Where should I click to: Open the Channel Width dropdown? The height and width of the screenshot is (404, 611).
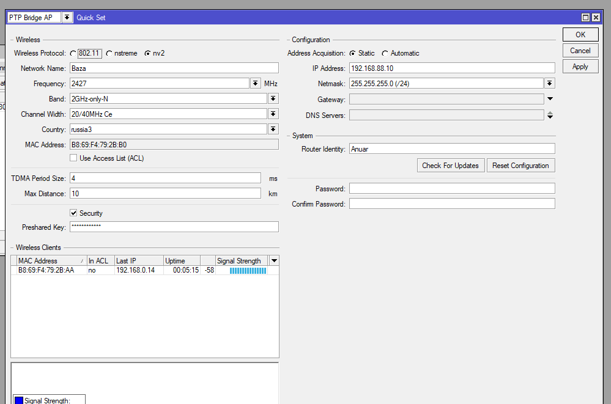pos(273,114)
